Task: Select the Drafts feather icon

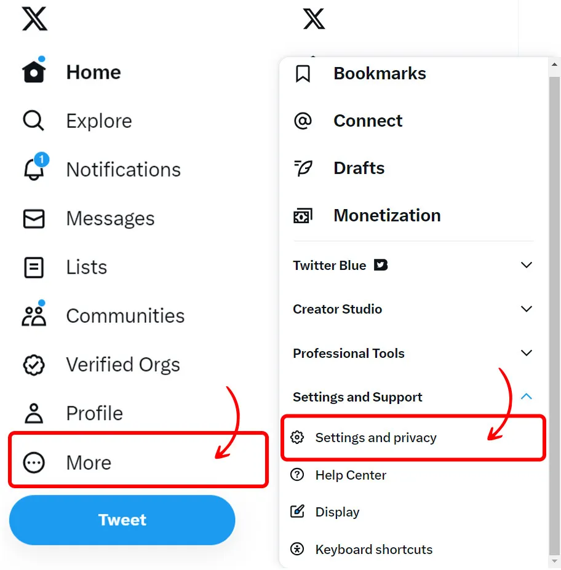Action: coord(303,167)
